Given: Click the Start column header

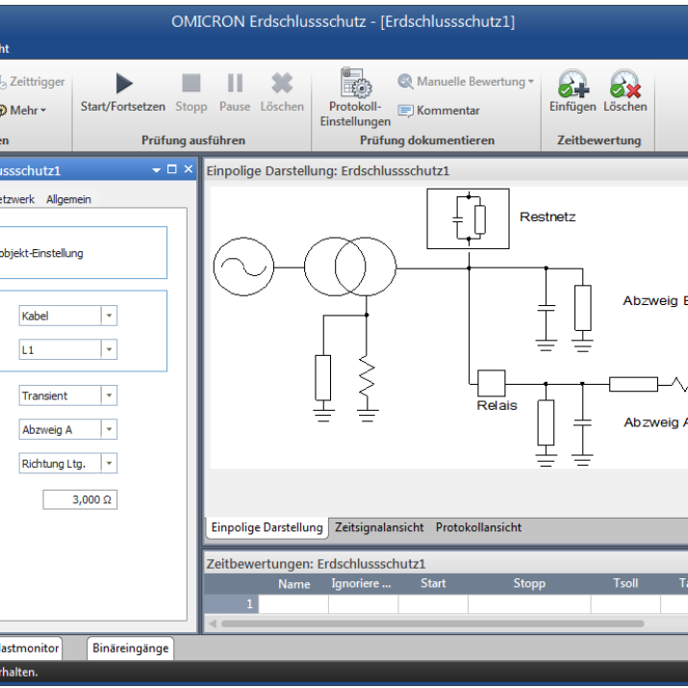Looking at the screenshot, I should 433,584.
